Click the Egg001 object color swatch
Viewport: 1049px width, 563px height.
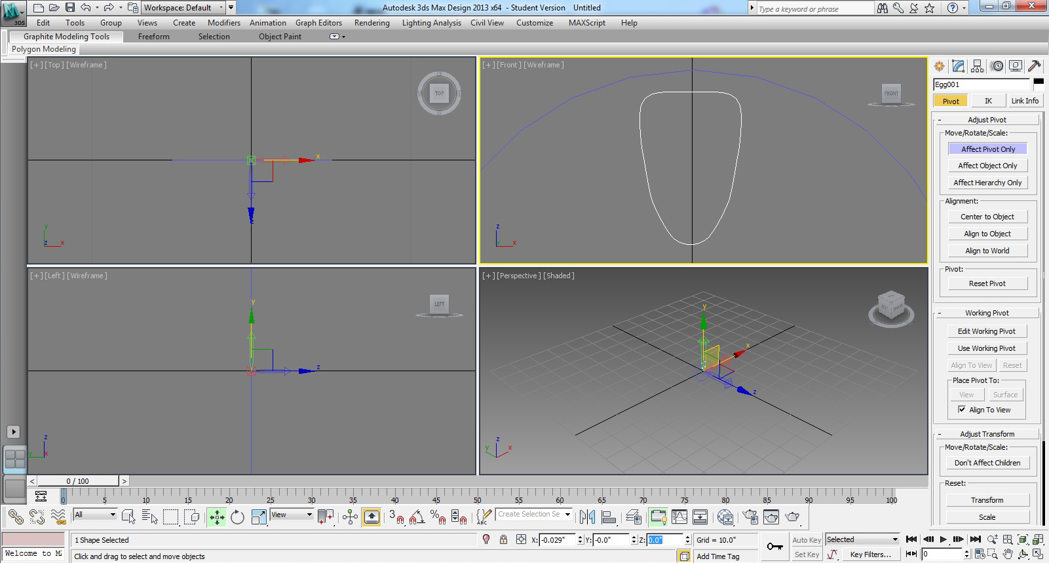click(x=1039, y=84)
